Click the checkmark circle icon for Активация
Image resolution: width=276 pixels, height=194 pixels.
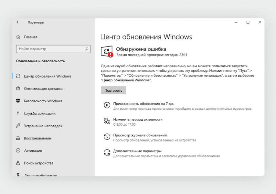coord(18,150)
